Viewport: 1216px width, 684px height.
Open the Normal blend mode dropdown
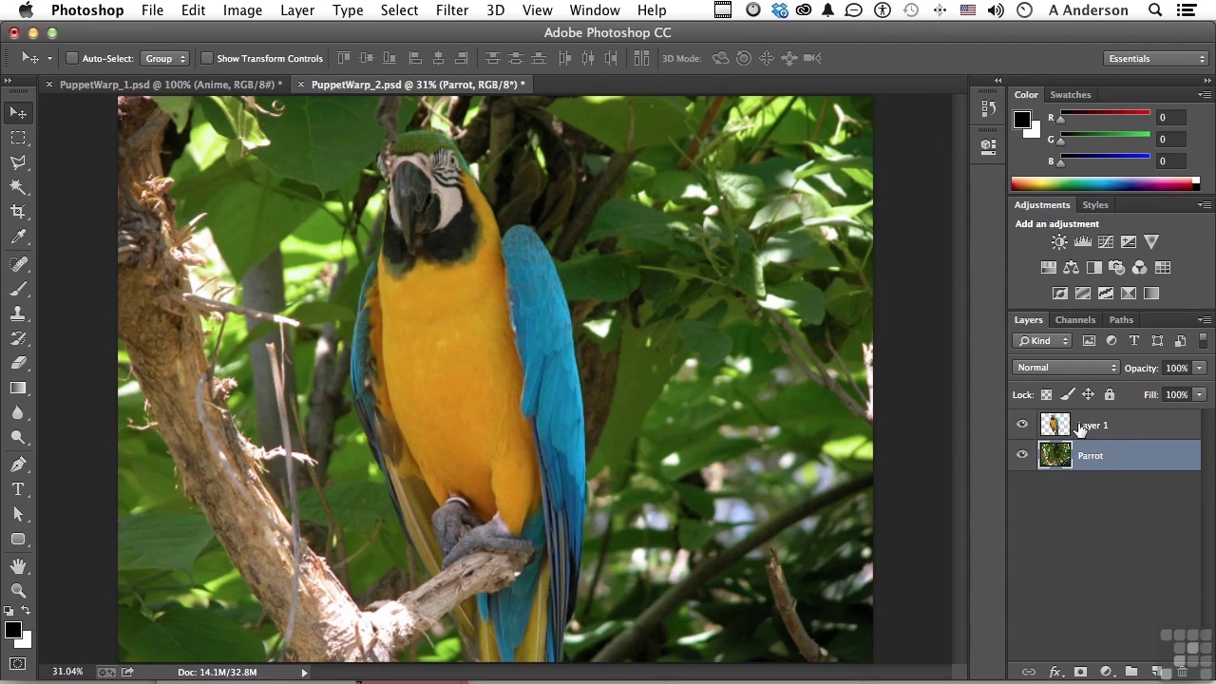tap(1067, 368)
